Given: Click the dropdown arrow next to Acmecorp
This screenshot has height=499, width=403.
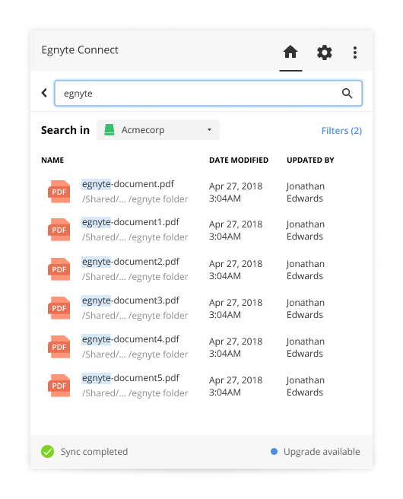Looking at the screenshot, I should click(209, 130).
